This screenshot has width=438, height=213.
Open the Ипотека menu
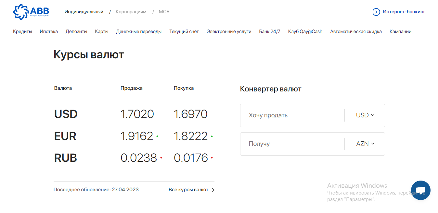(x=49, y=32)
